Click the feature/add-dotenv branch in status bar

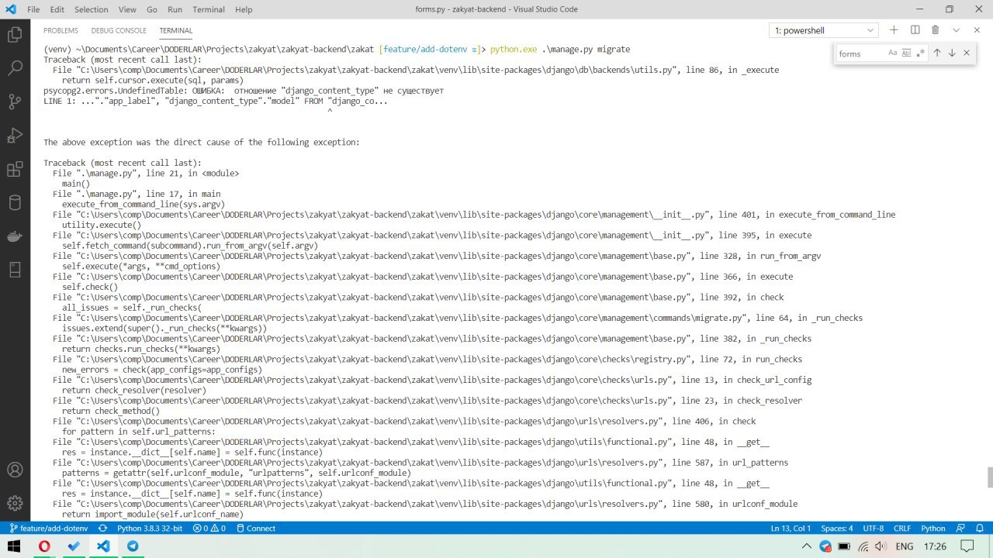click(x=48, y=529)
